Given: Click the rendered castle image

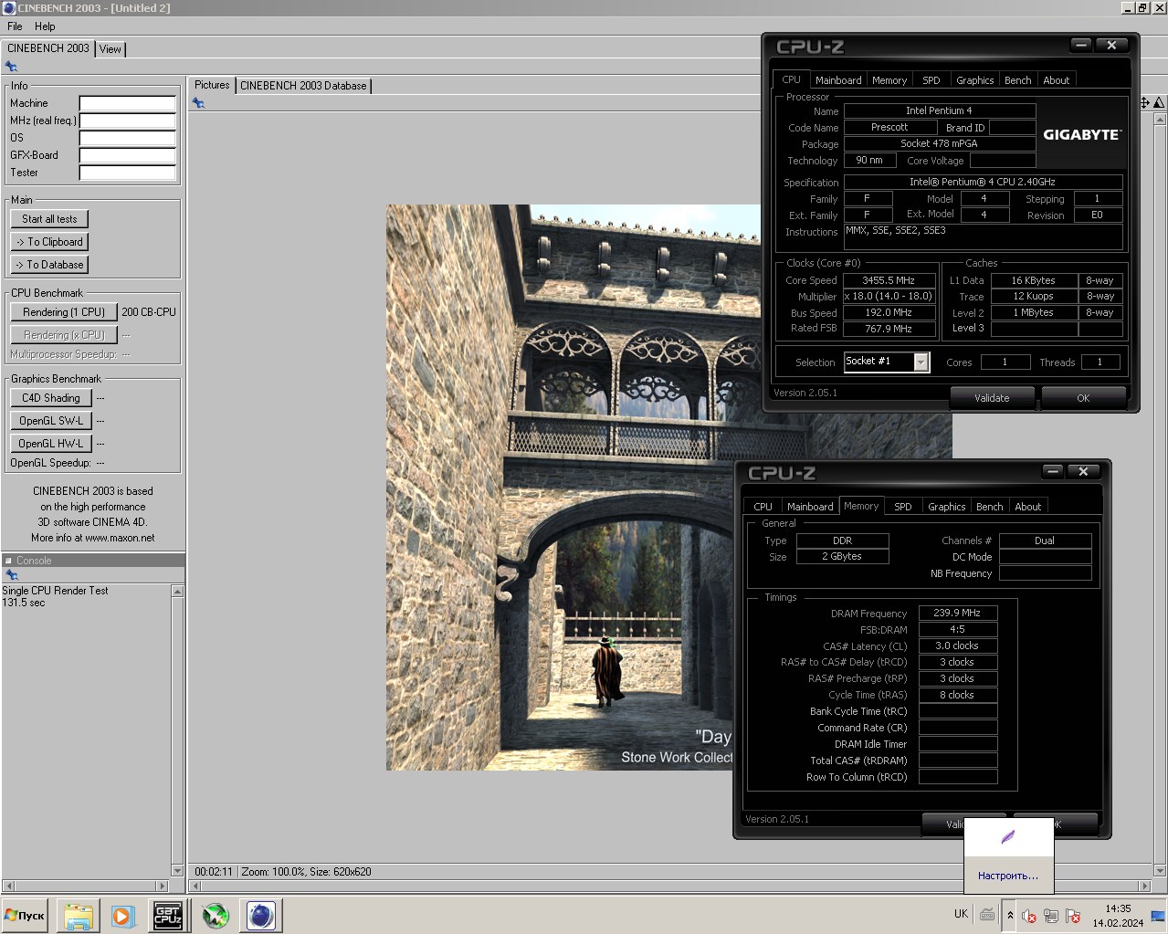Looking at the screenshot, I should [573, 488].
